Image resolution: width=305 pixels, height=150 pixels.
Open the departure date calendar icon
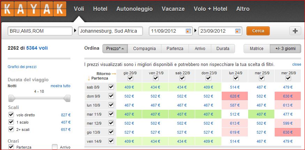tap(189, 31)
